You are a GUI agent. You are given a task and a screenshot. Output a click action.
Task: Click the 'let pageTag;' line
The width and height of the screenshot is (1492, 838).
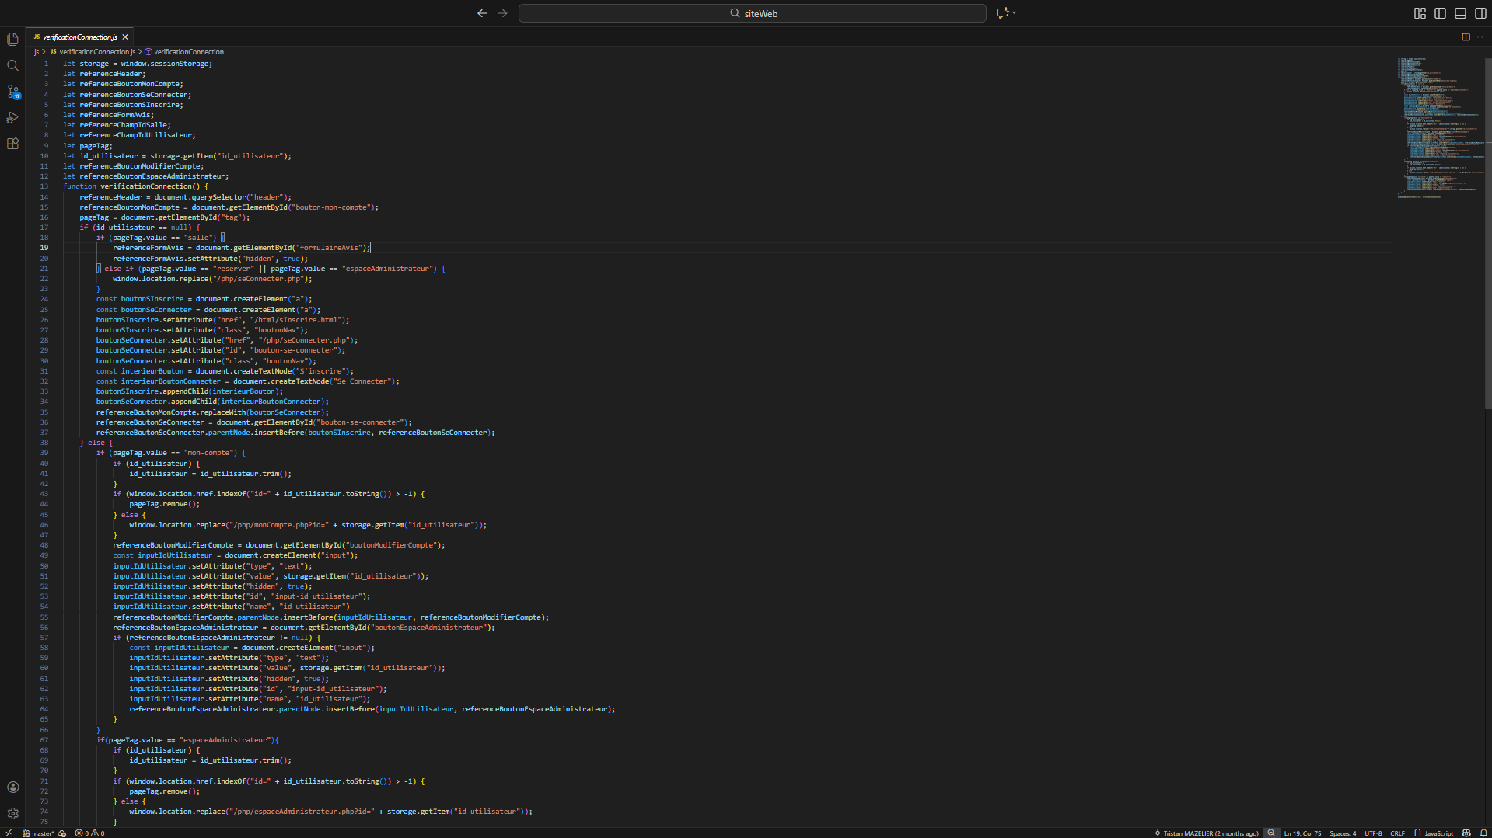point(88,146)
